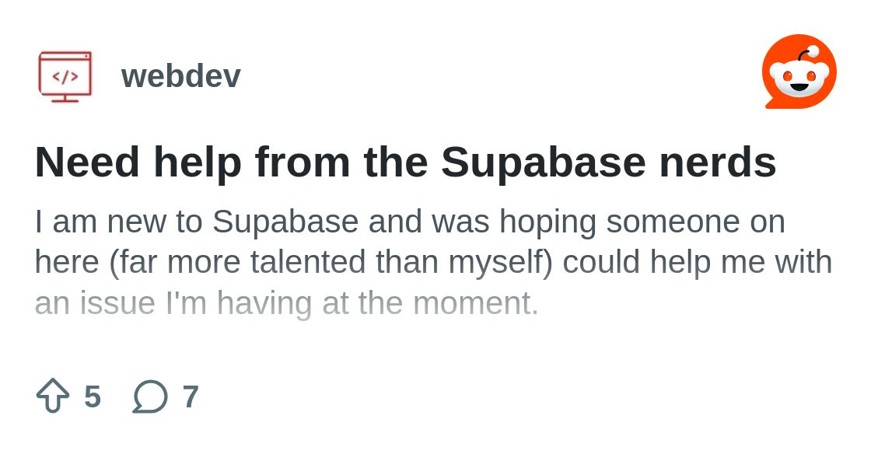The image size is (871, 454).
Task: Click "Supabase" in the body's first line
Action: click(x=285, y=222)
